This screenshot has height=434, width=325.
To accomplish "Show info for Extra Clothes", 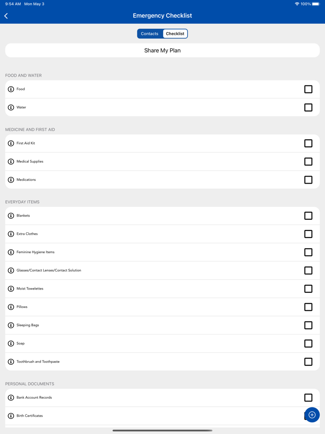I will click(11, 234).
